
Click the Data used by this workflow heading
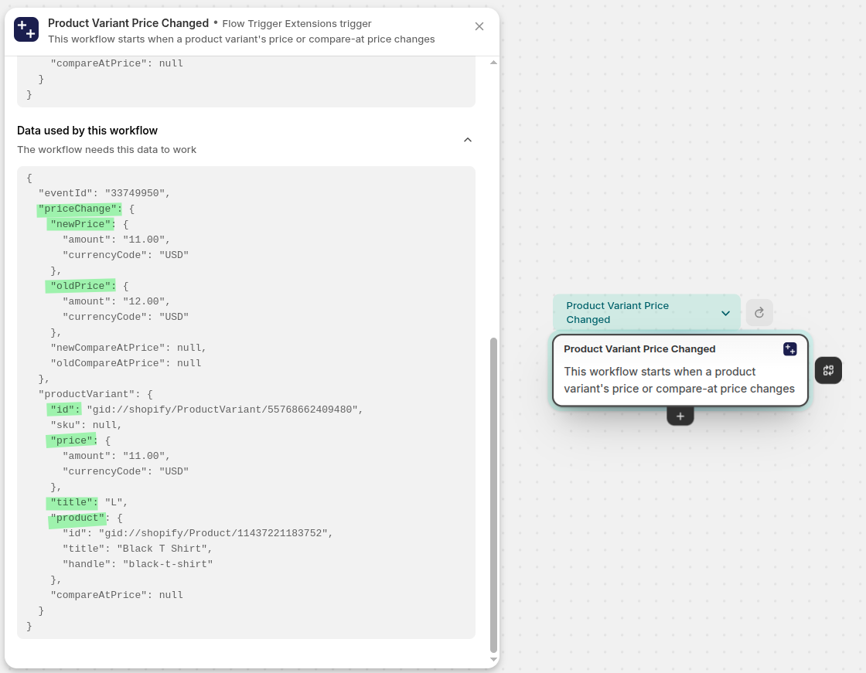(87, 131)
